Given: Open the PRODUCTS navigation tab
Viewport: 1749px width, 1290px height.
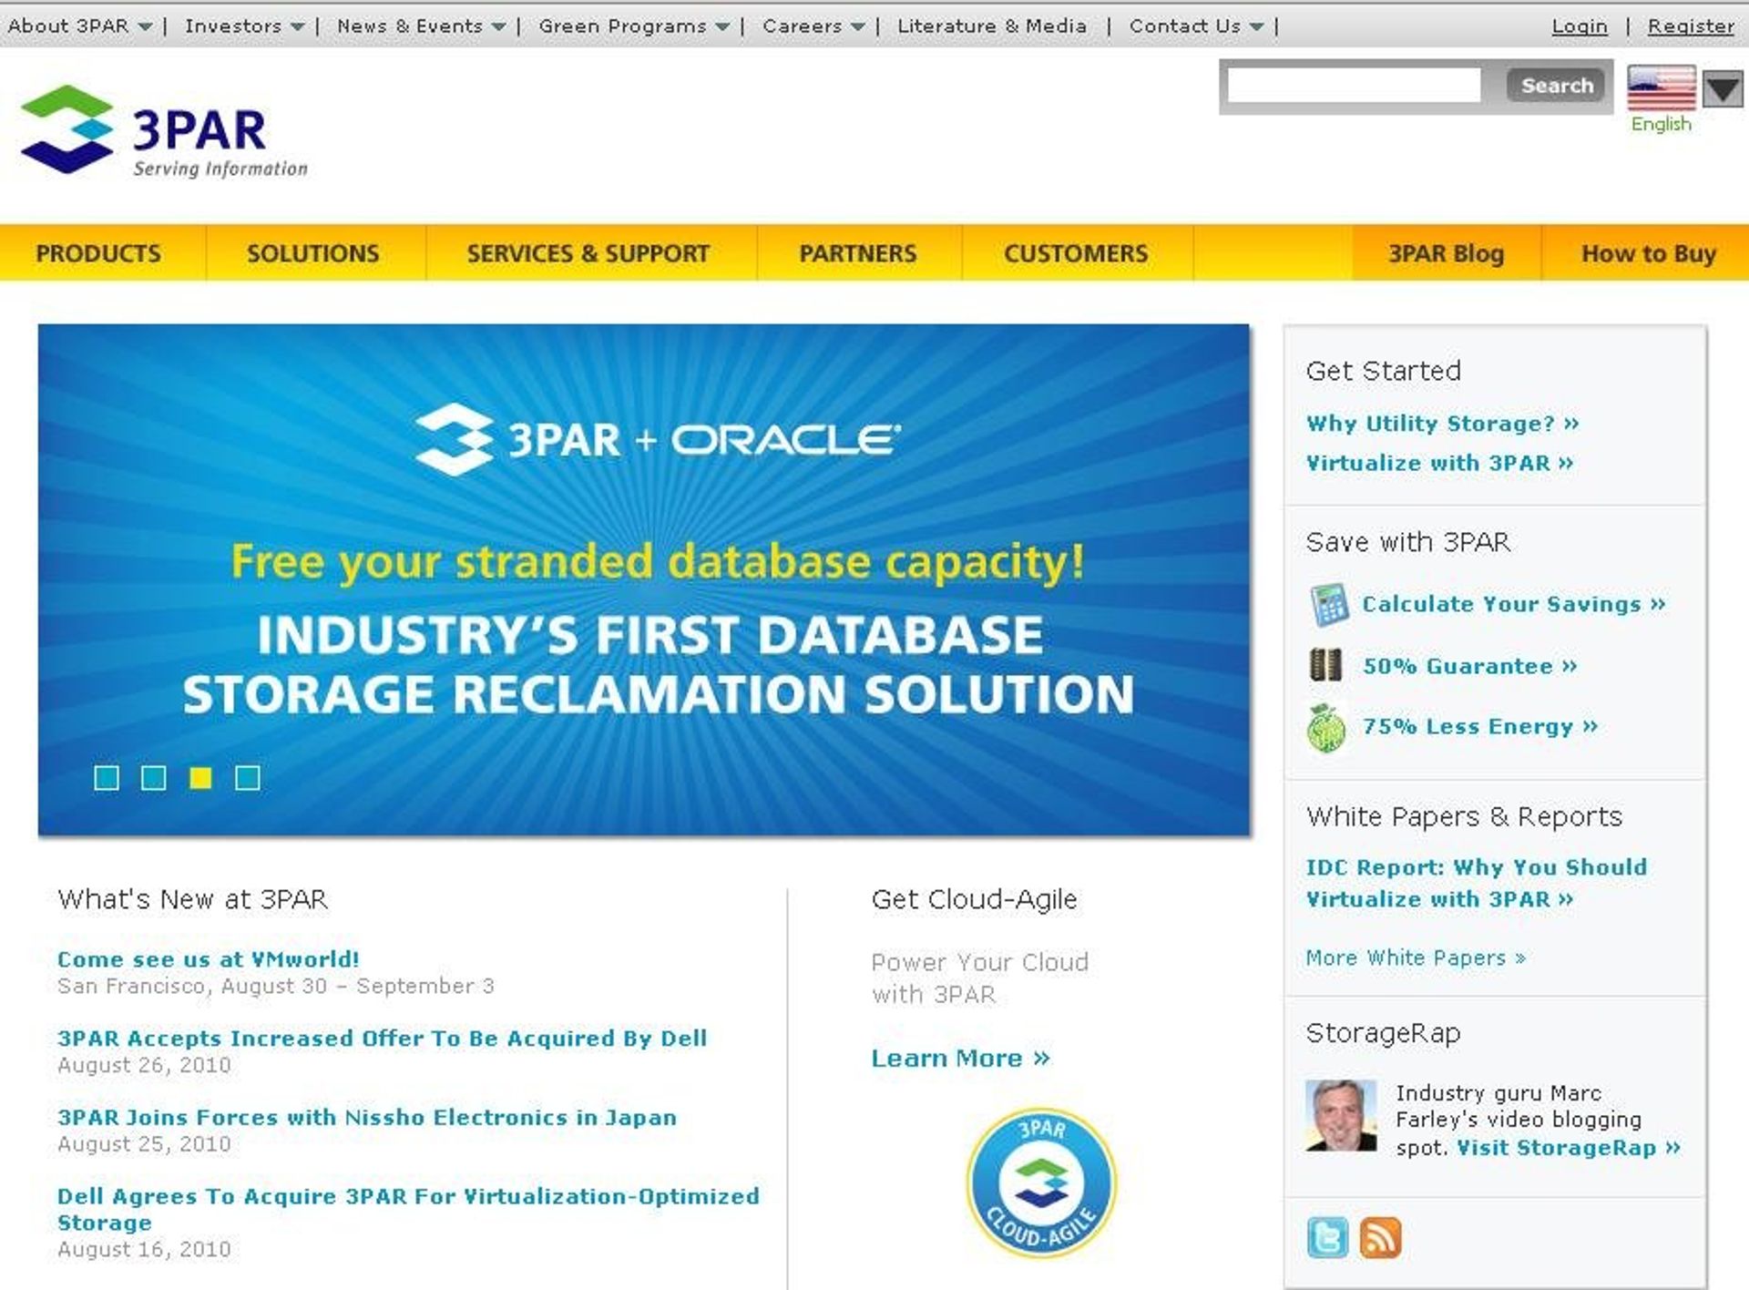Looking at the screenshot, I should (98, 253).
